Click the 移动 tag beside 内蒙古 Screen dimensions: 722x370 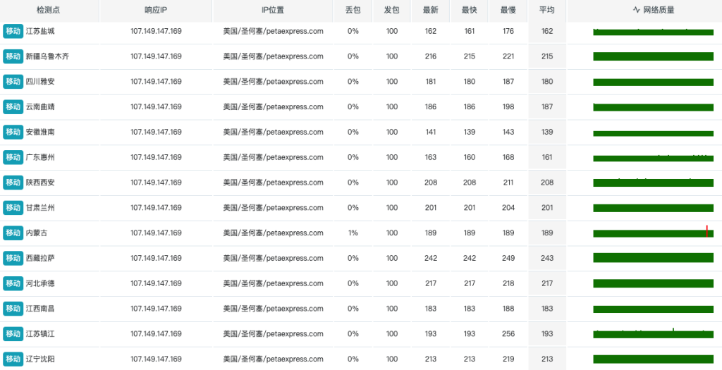(x=13, y=233)
